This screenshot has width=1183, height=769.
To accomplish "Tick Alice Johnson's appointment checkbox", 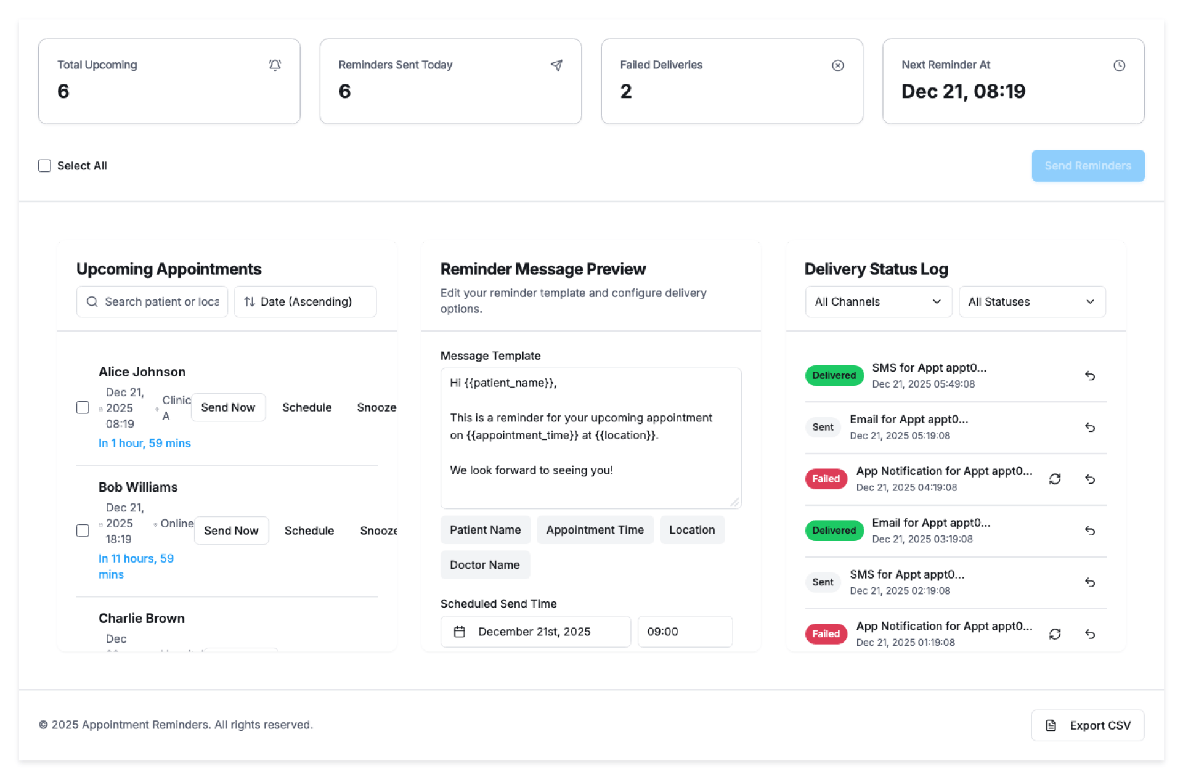I will [x=83, y=407].
